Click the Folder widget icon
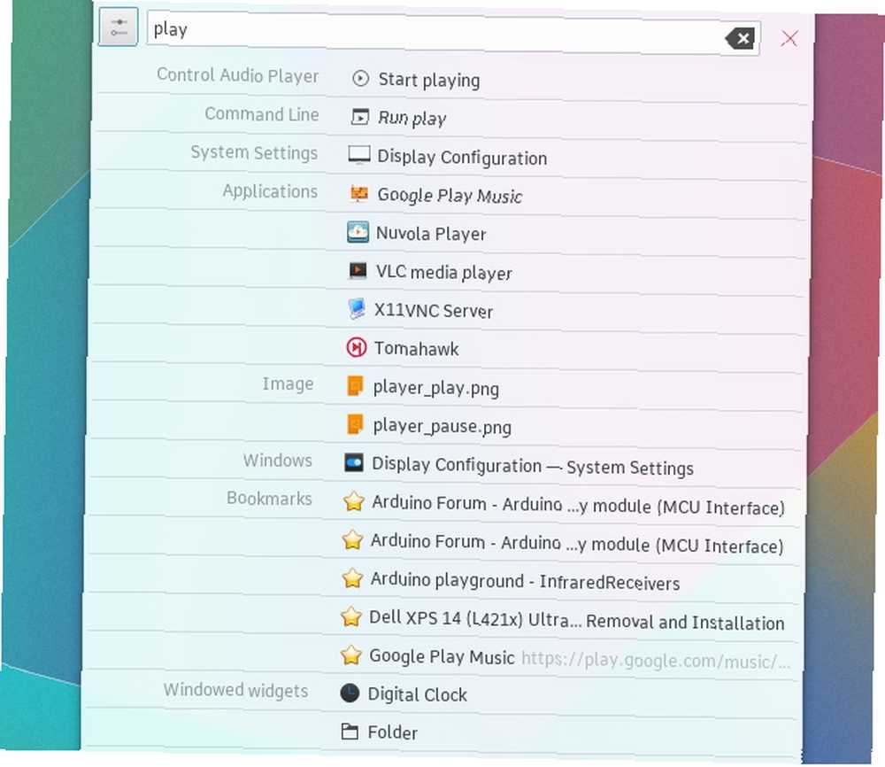Image resolution: width=885 pixels, height=767 pixels. point(350,732)
